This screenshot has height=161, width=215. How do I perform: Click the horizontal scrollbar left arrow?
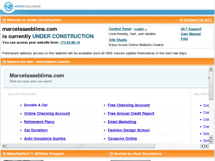(x=4, y=146)
